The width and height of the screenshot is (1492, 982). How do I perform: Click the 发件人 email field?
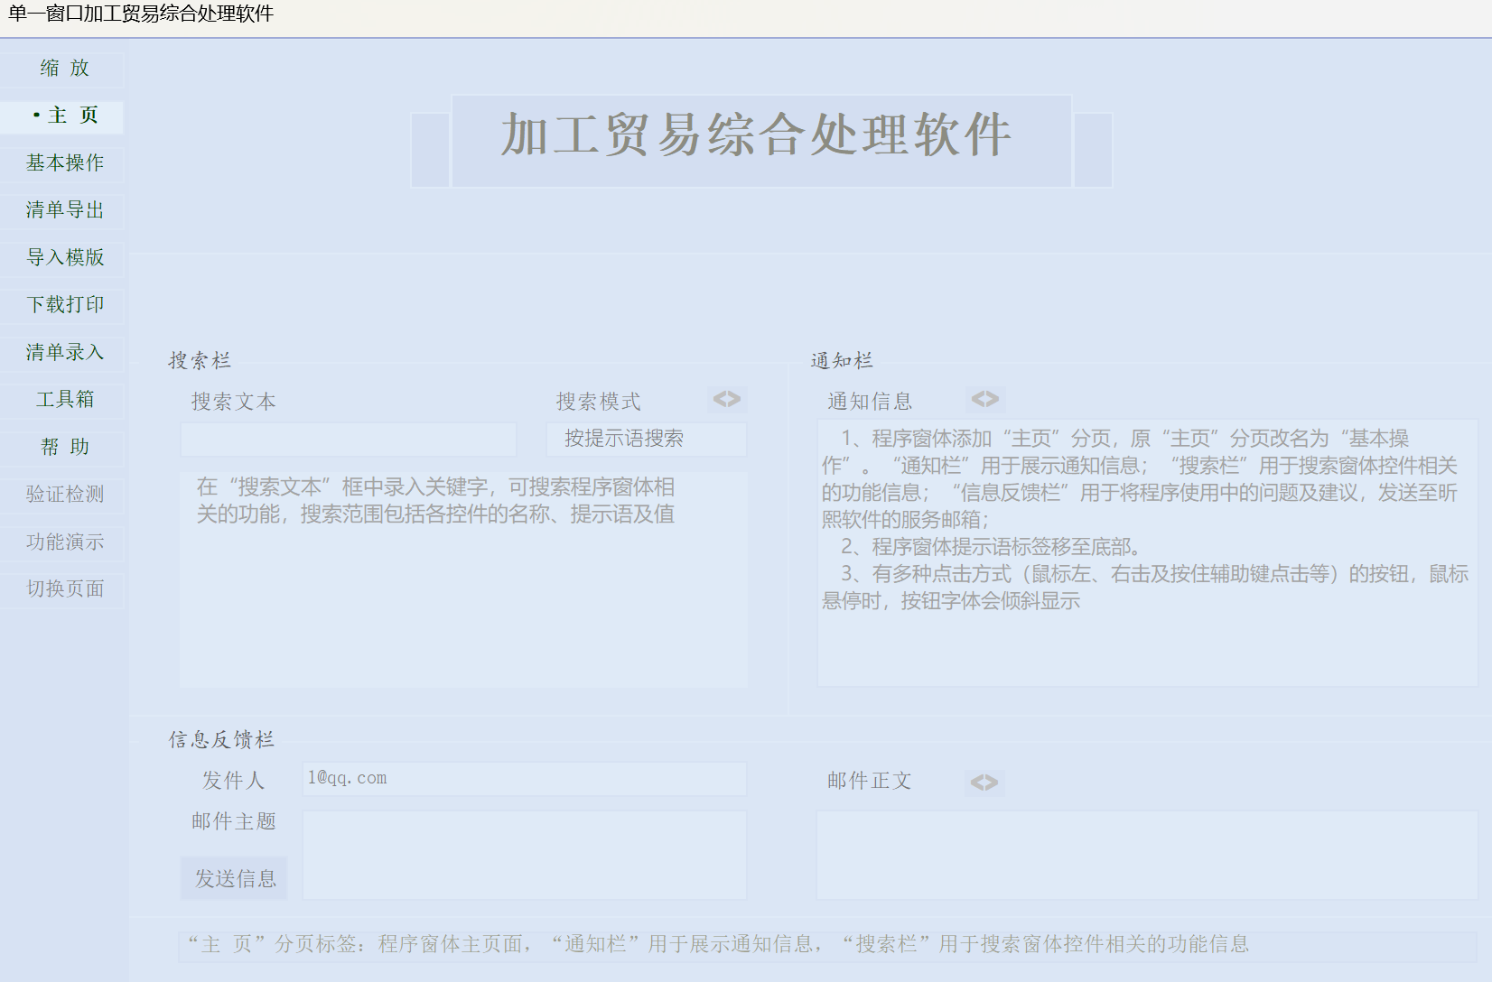point(524,779)
